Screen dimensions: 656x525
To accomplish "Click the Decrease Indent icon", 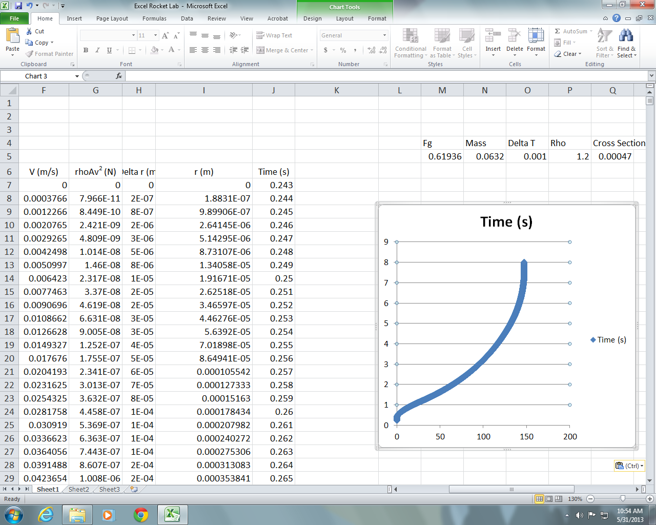I will click(233, 50).
